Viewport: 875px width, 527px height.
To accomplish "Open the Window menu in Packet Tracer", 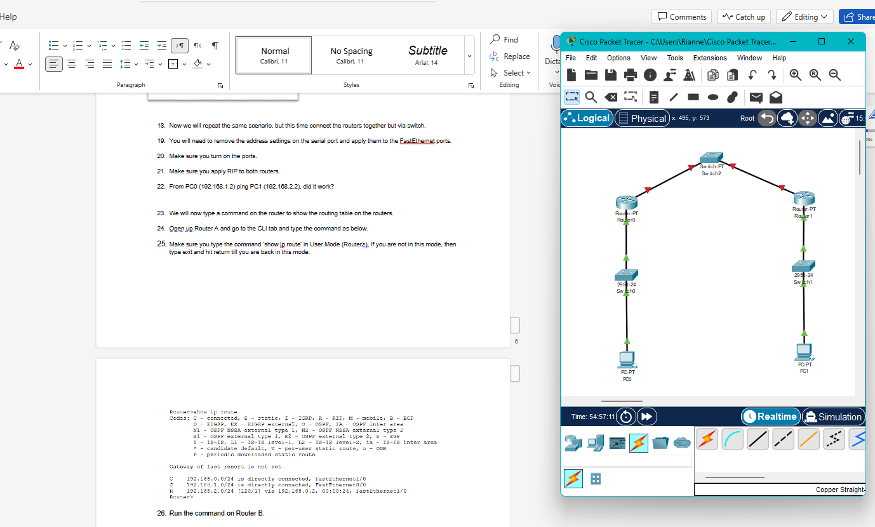I will pyautogui.click(x=749, y=58).
